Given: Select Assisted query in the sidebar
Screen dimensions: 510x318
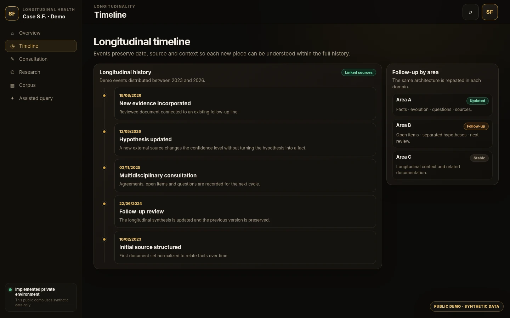Looking at the screenshot, I should pyautogui.click(x=41, y=98).
